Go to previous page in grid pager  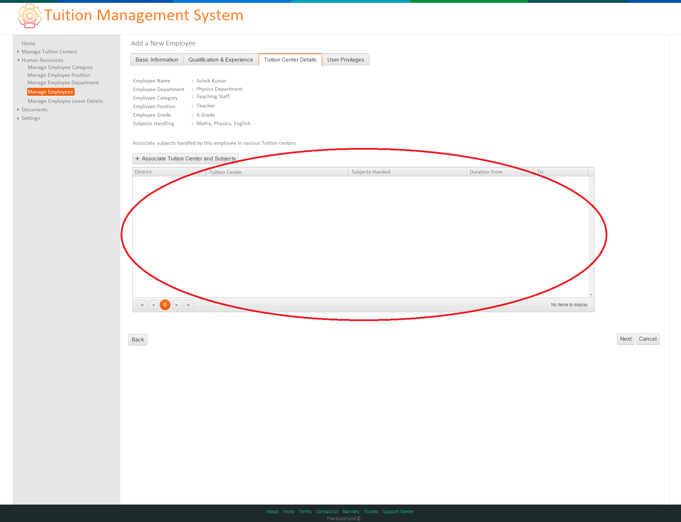tap(153, 305)
